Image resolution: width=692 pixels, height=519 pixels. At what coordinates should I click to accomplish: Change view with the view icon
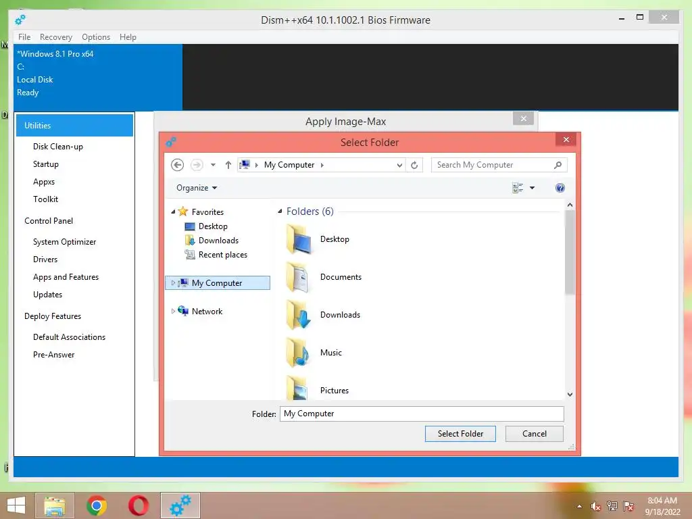(x=518, y=188)
